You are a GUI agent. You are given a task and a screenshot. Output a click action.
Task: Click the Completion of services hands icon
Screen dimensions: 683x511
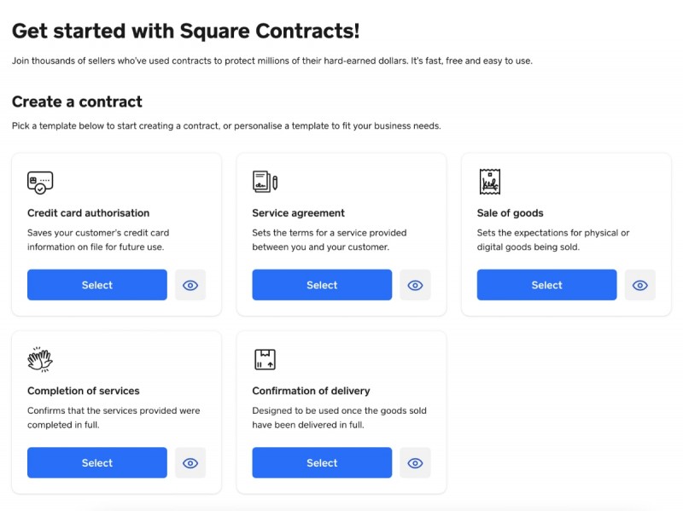click(40, 359)
